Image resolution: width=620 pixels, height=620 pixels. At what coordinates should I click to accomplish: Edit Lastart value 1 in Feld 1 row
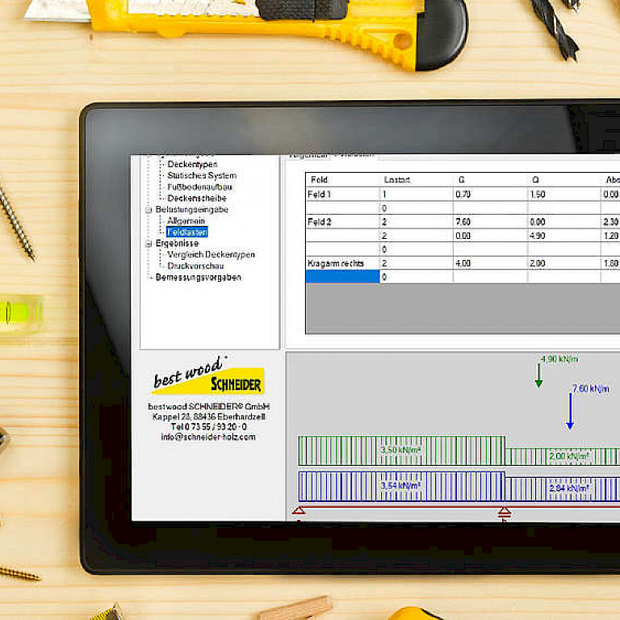pos(416,195)
